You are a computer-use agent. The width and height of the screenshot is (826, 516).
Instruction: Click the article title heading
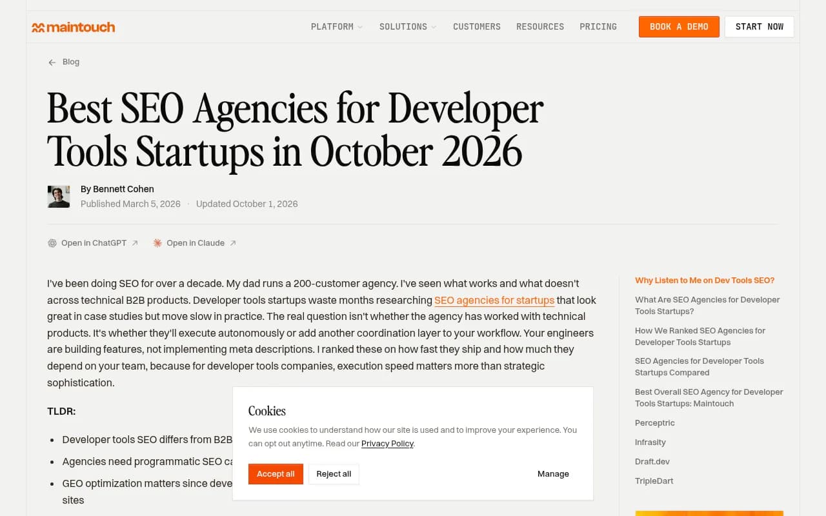coord(296,130)
